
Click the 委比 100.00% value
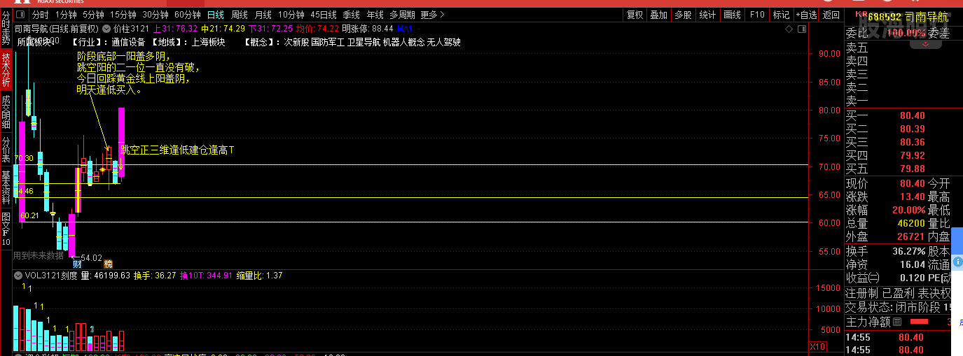pos(907,32)
